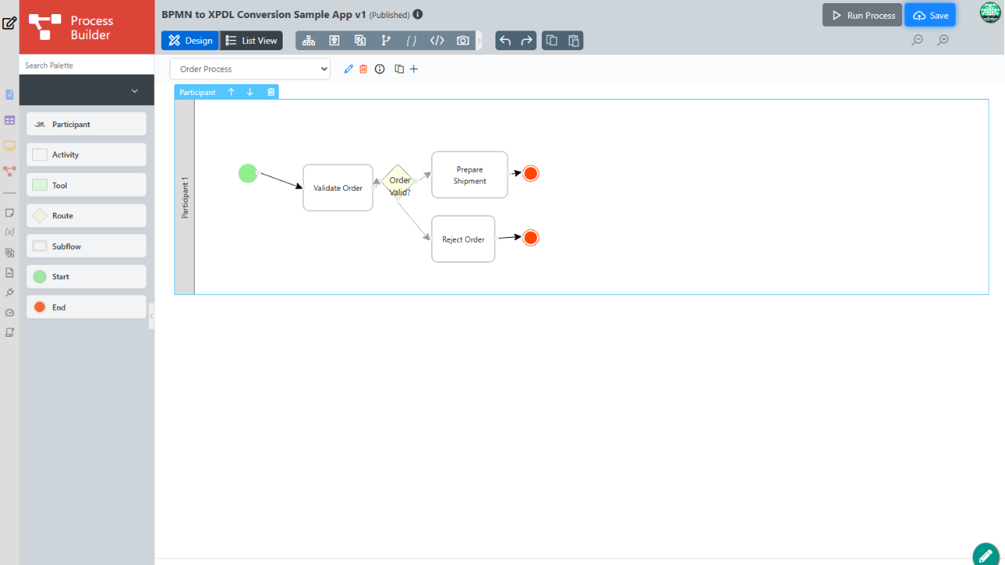Click the zoom in magnifier icon
The height and width of the screenshot is (565, 1005).
943,40
